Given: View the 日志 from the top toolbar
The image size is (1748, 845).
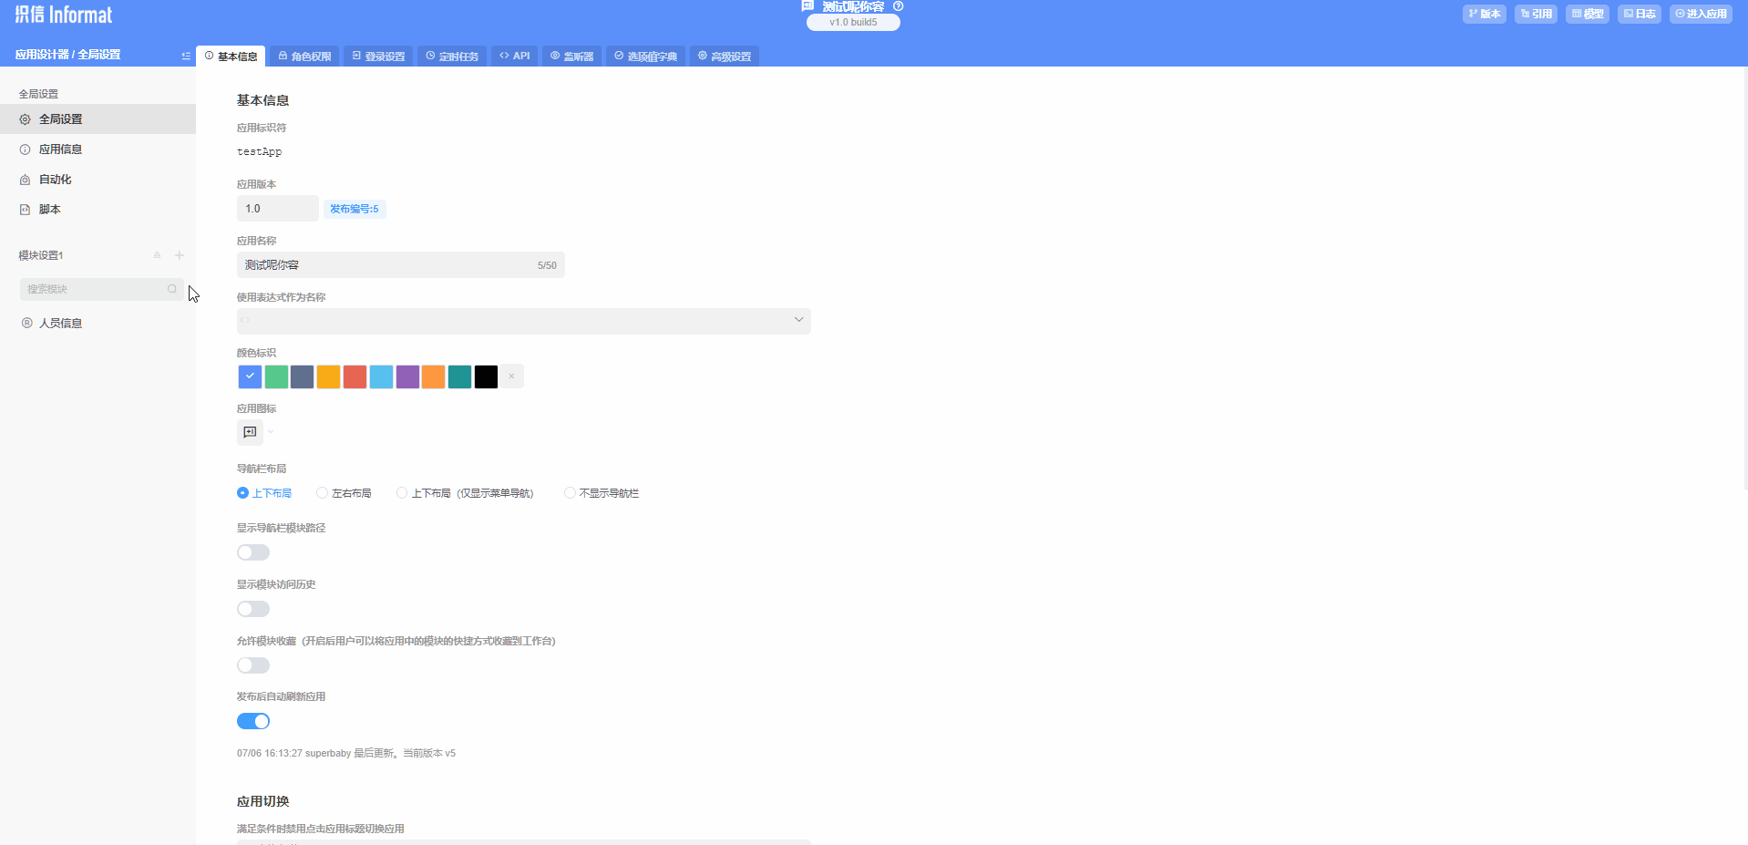Looking at the screenshot, I should pyautogui.click(x=1640, y=14).
